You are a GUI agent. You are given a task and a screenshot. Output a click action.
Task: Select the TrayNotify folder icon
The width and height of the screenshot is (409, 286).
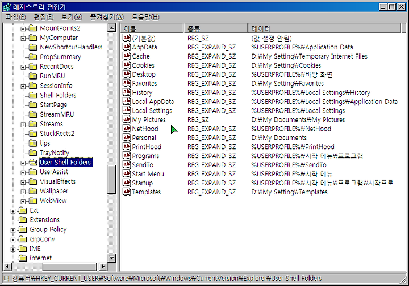(33, 152)
